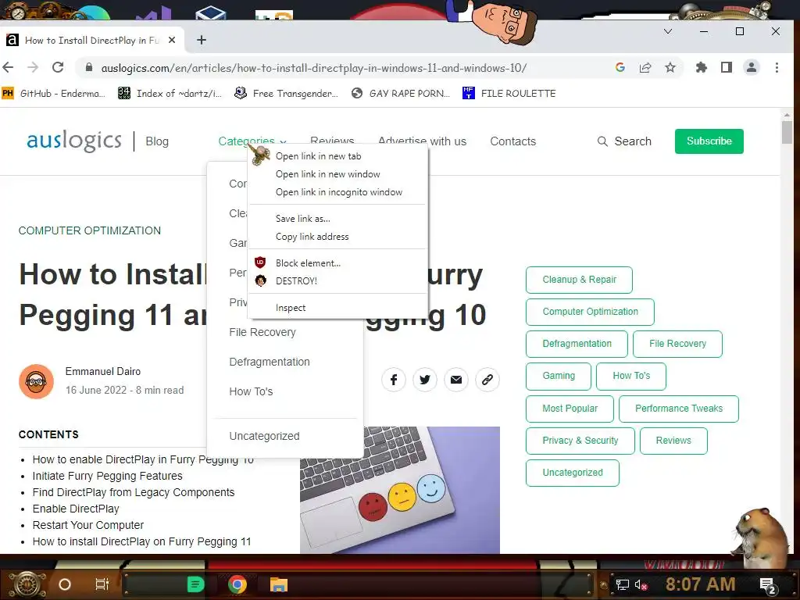
Task: Click the browser back arrow
Action: pos(8,67)
